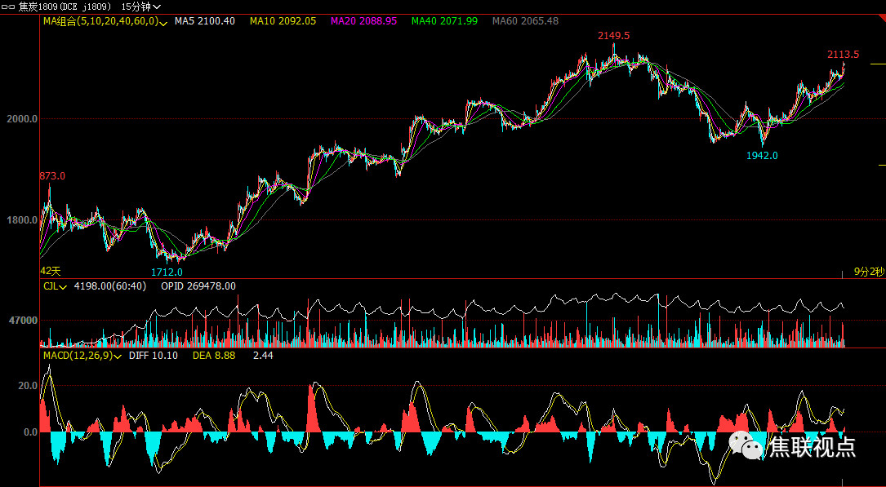Click the 1712.0 lowest price label
The width and height of the screenshot is (886, 487).
pos(167,272)
